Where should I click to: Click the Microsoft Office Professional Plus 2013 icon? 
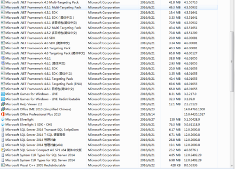(x=3, y=115)
